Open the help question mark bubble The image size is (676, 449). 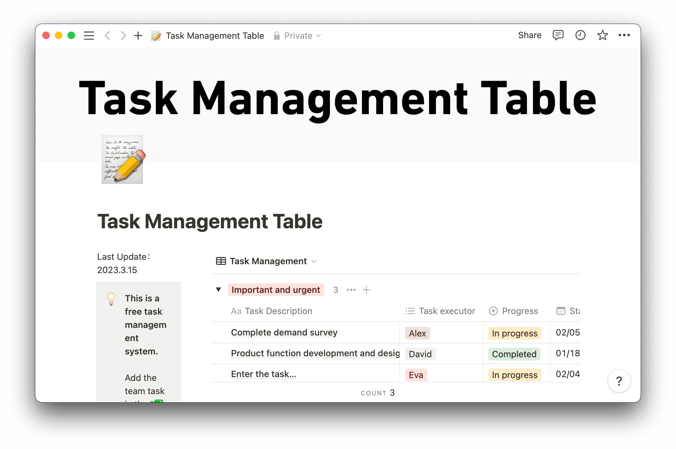pos(619,381)
